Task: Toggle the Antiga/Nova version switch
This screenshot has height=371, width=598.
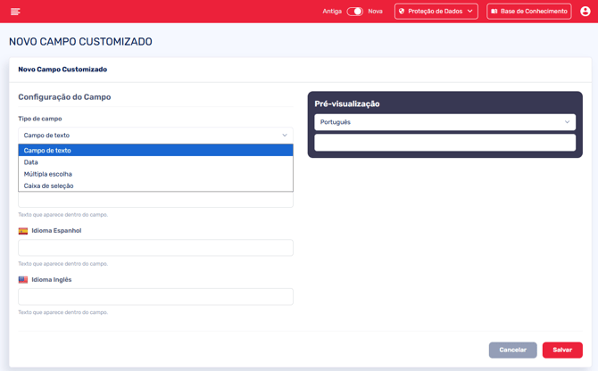Action: click(354, 12)
